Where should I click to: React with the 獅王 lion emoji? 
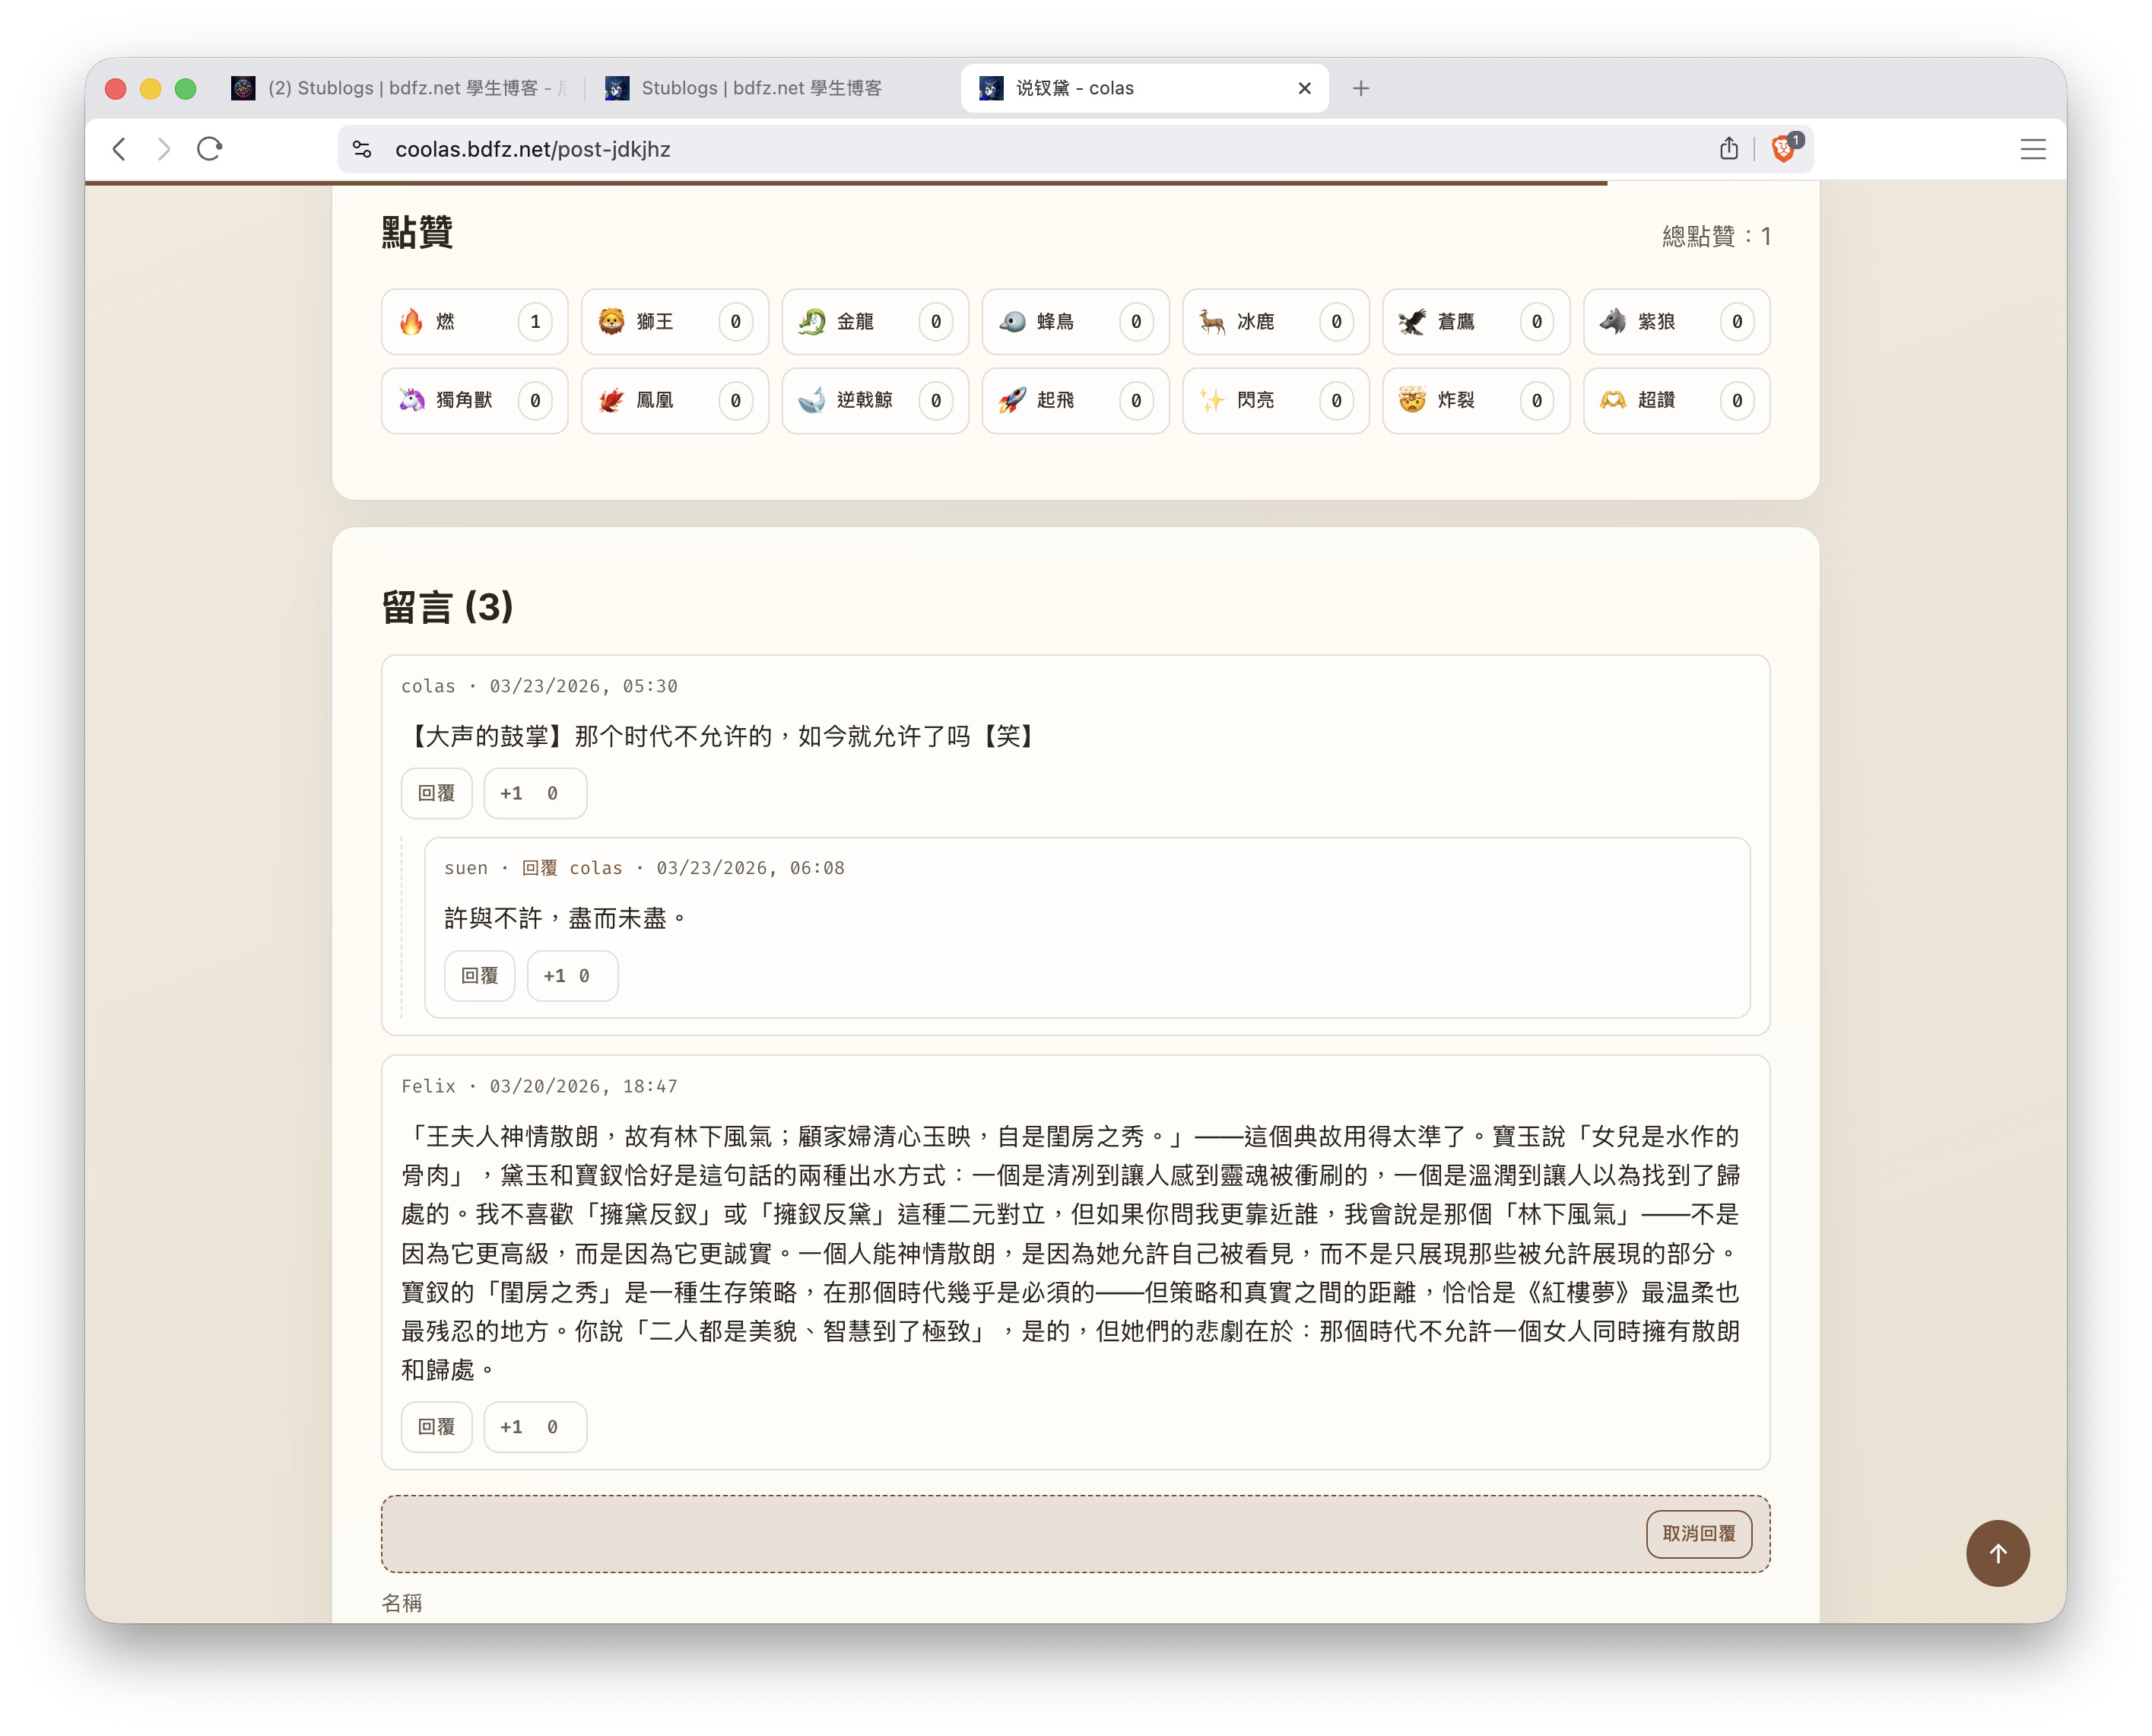coord(674,322)
